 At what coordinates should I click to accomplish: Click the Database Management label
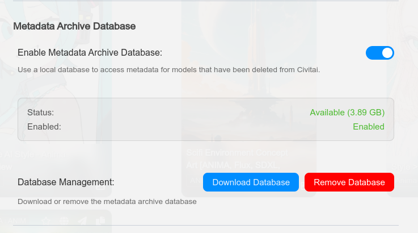[x=66, y=182]
